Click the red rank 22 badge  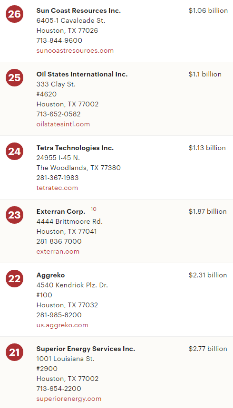14,279
